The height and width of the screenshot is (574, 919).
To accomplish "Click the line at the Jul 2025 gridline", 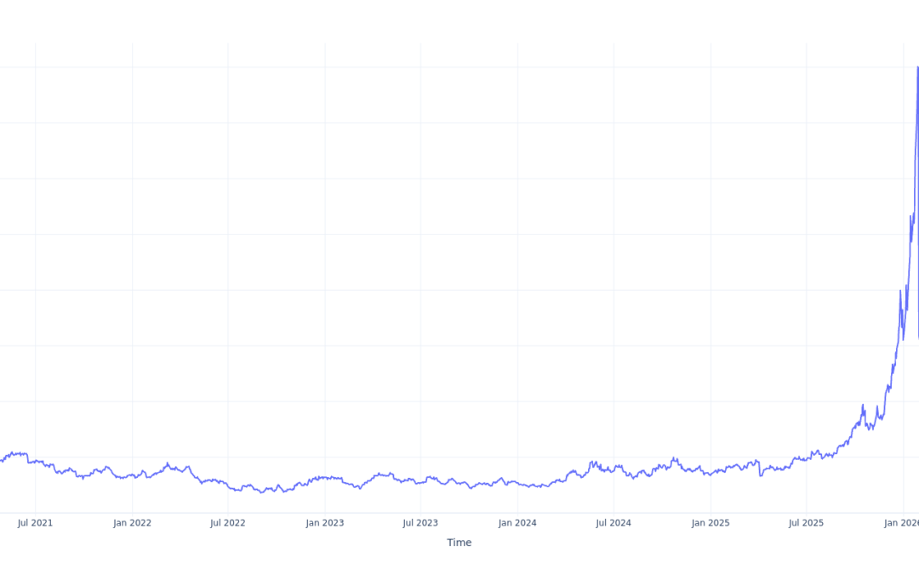I will pyautogui.click(x=806, y=458).
